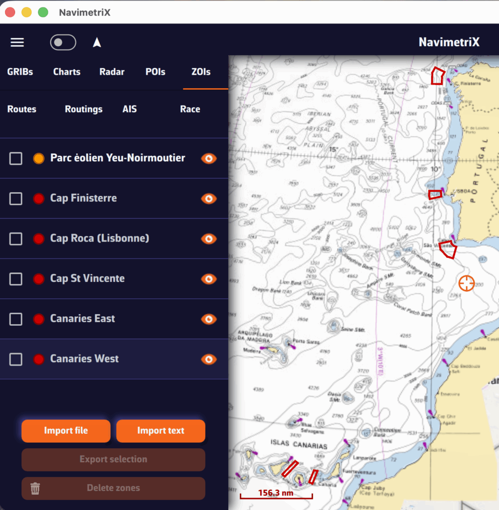Viewport: 499px width, 510px height.
Task: Go to the AIS tab
Action: click(x=130, y=109)
